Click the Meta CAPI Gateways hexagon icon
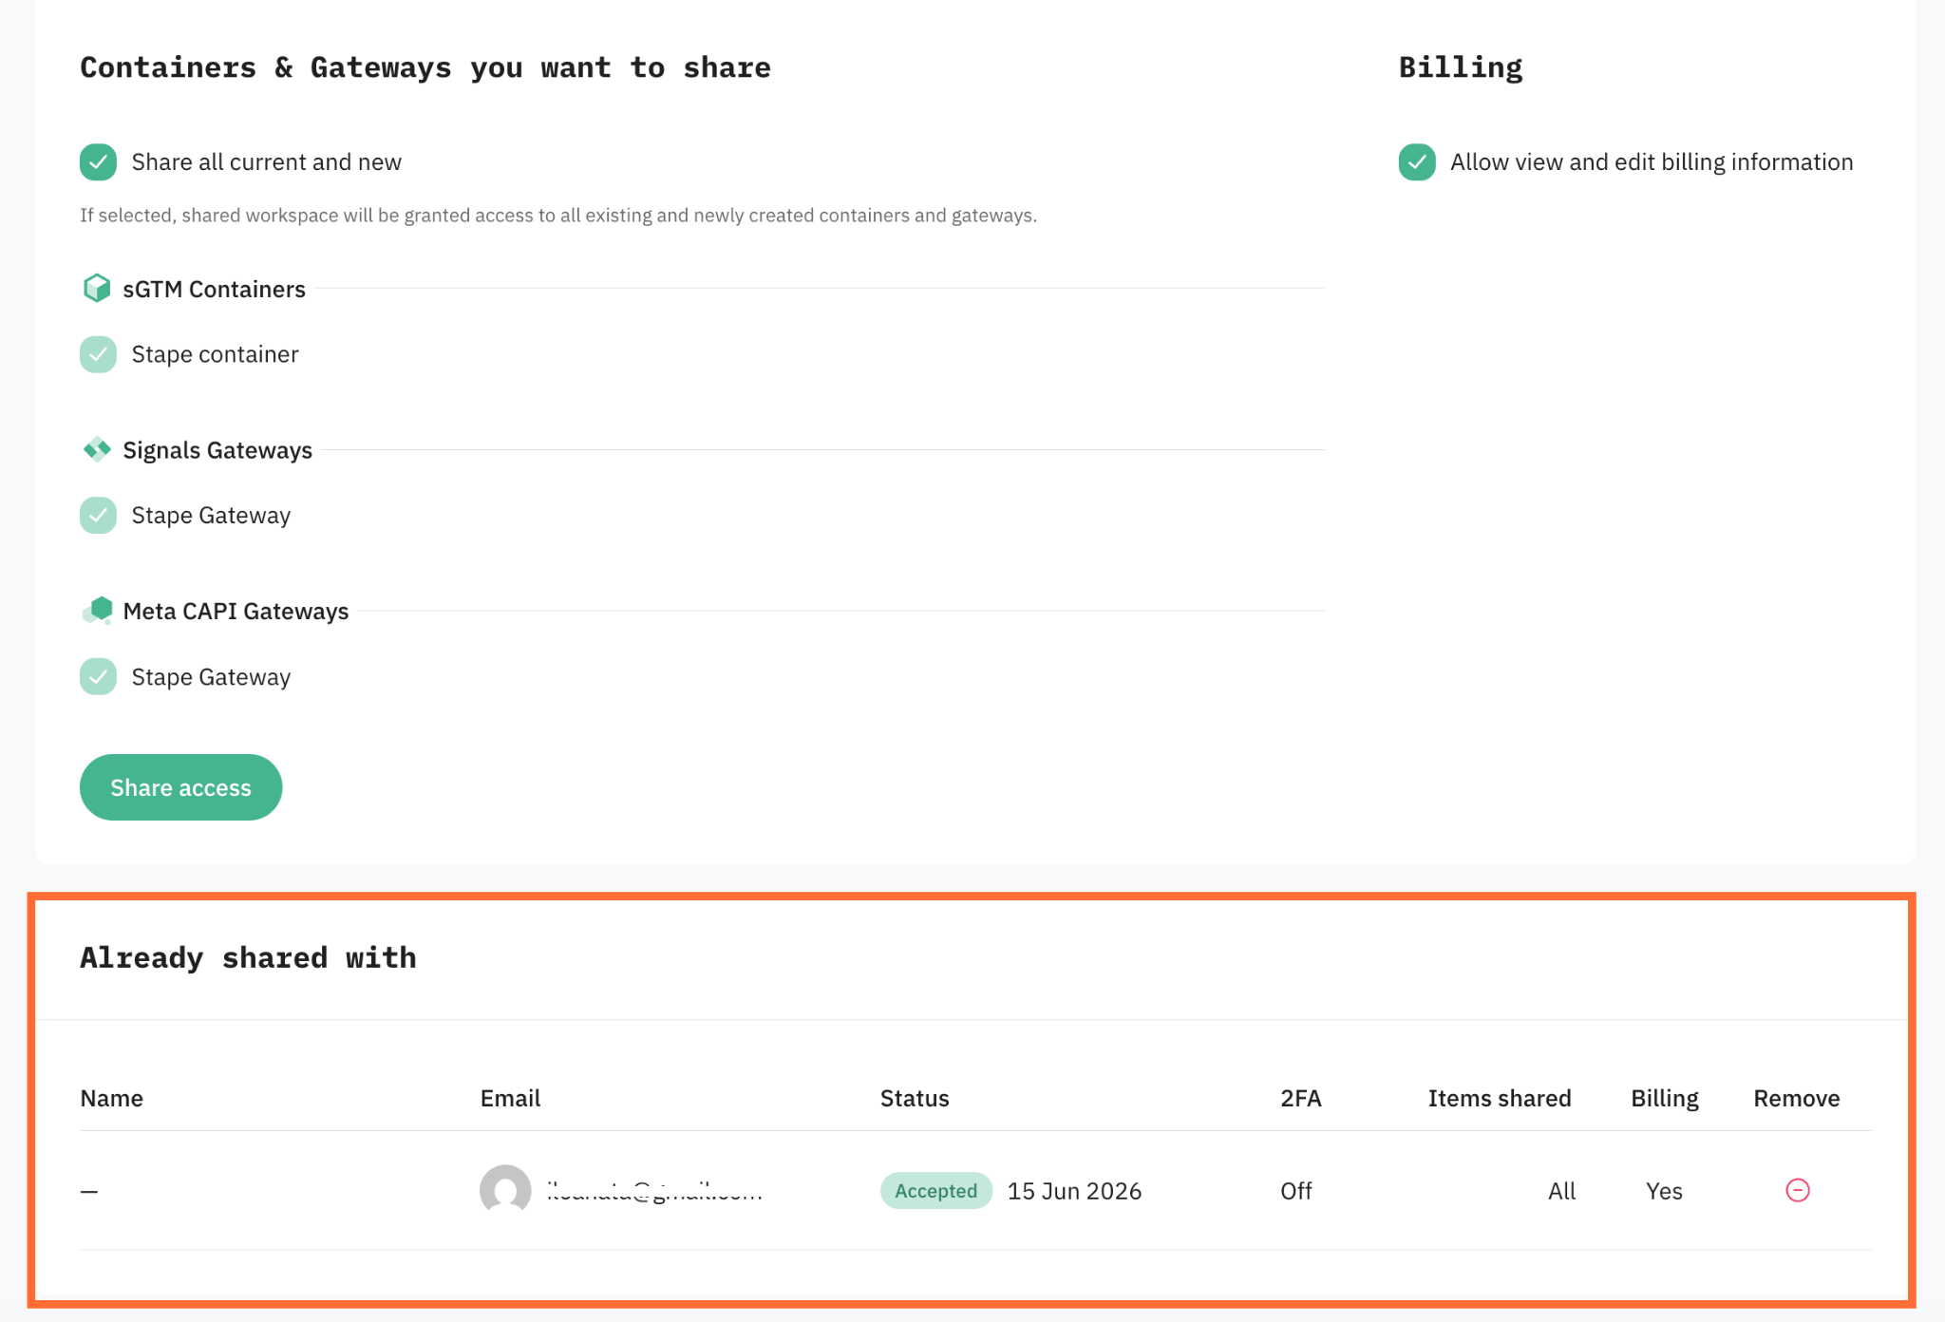Viewport: 1945px width, 1322px height. pyautogui.click(x=97, y=611)
